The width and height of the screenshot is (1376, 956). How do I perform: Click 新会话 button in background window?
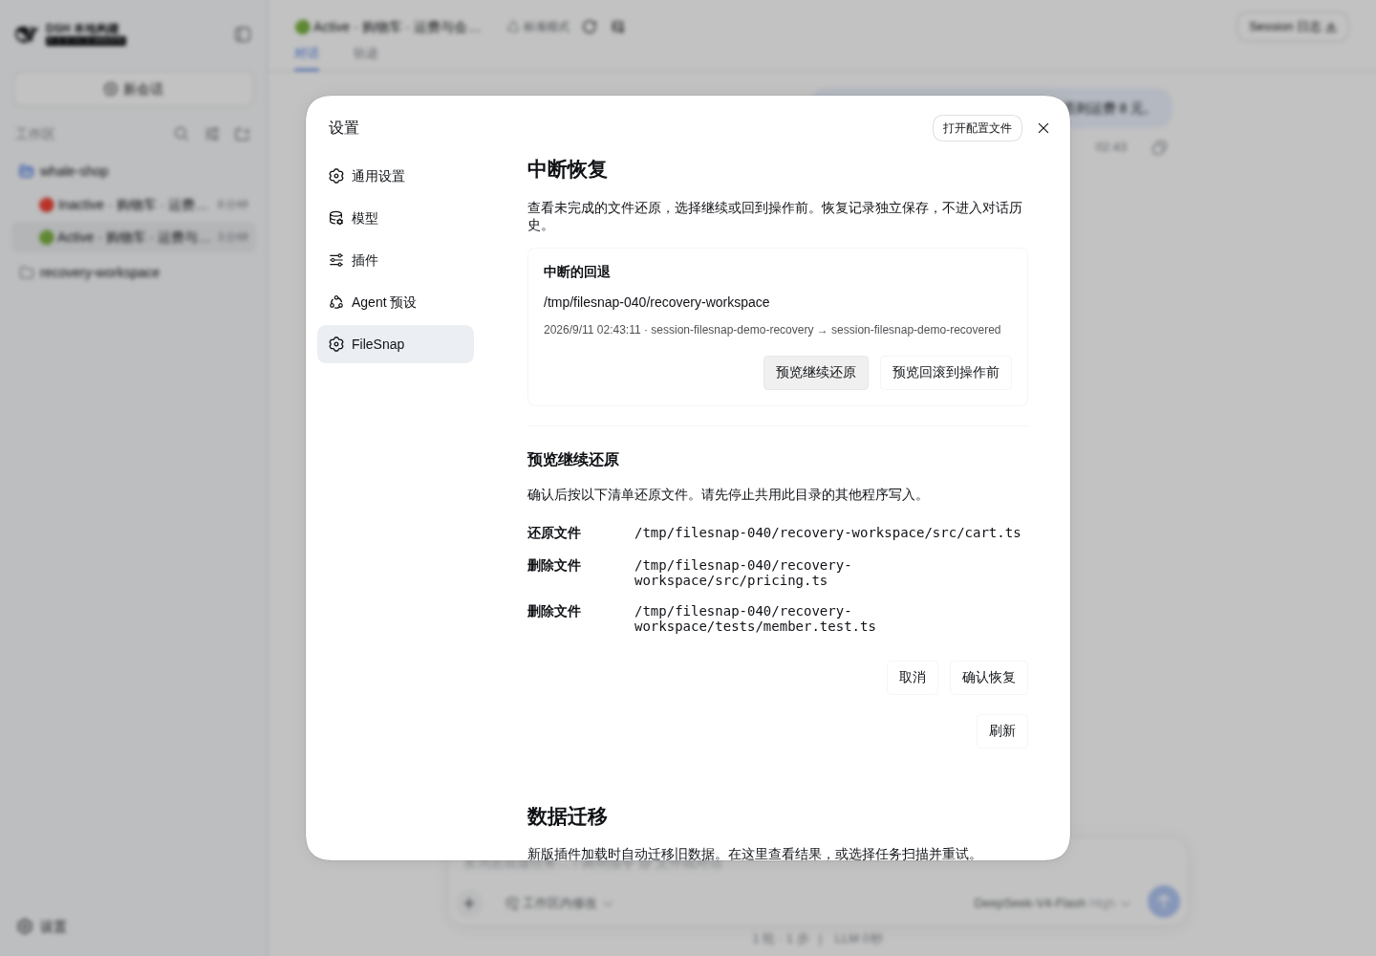[134, 89]
